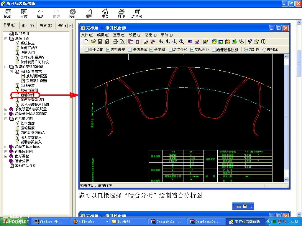Collapse the 系统介绍 tree node
302x226 pixels.
6,39
